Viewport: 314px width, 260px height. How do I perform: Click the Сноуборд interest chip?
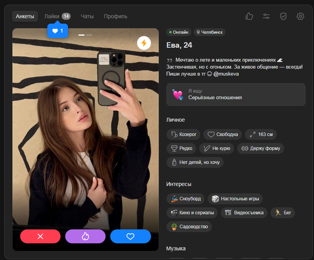(x=186, y=199)
